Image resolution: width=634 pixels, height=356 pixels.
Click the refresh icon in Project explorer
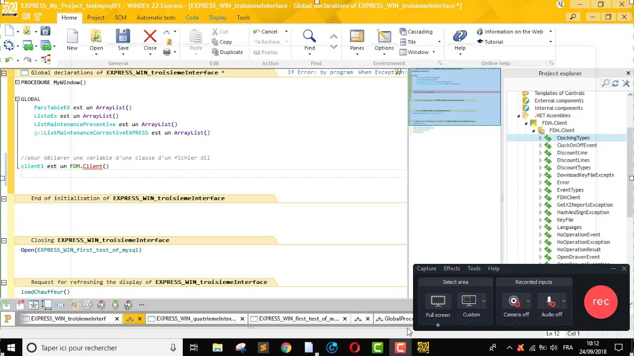(x=615, y=83)
